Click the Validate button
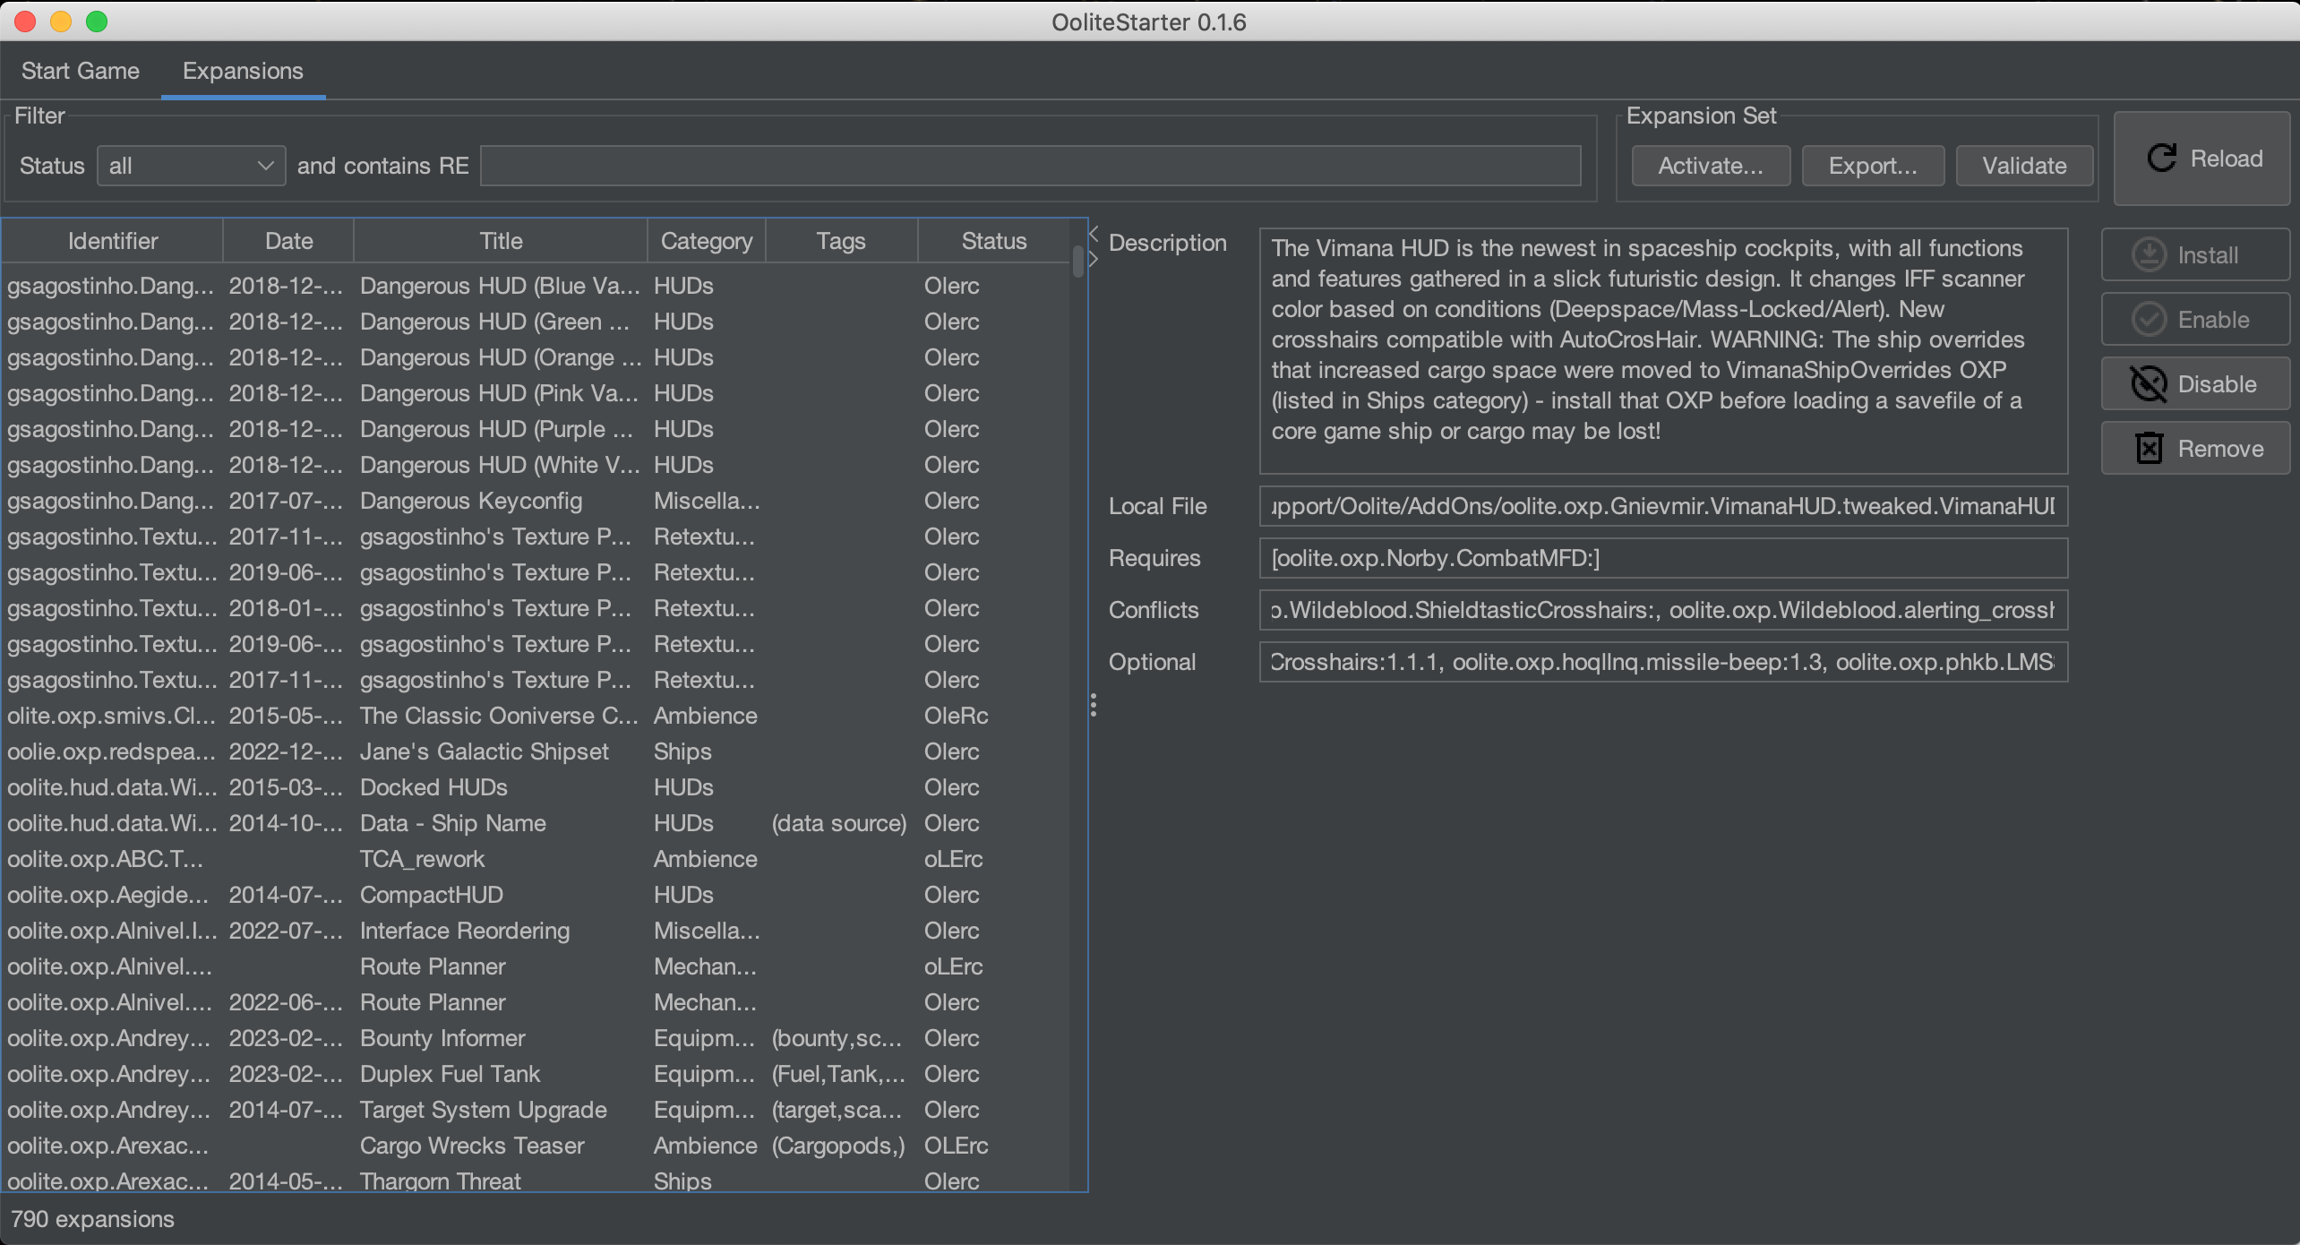 pyautogui.click(x=2024, y=166)
